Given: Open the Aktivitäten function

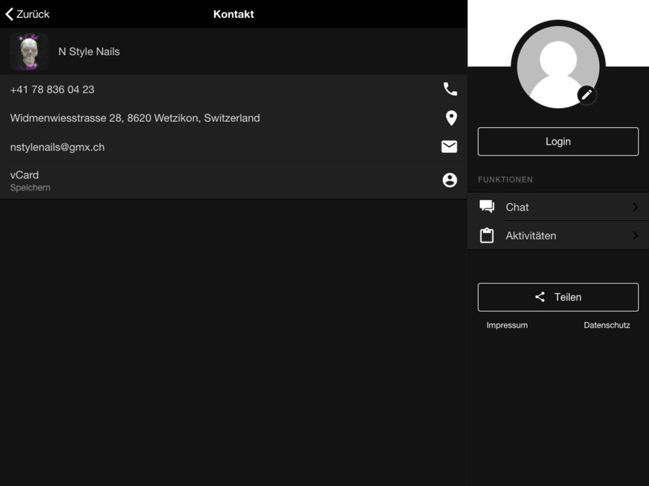Looking at the screenshot, I should tap(558, 236).
